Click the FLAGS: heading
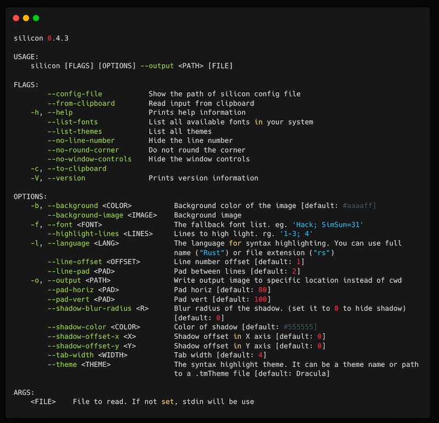 click(x=26, y=85)
